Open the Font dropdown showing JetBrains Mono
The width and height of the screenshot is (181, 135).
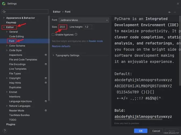pyautogui.click(x=84, y=20)
